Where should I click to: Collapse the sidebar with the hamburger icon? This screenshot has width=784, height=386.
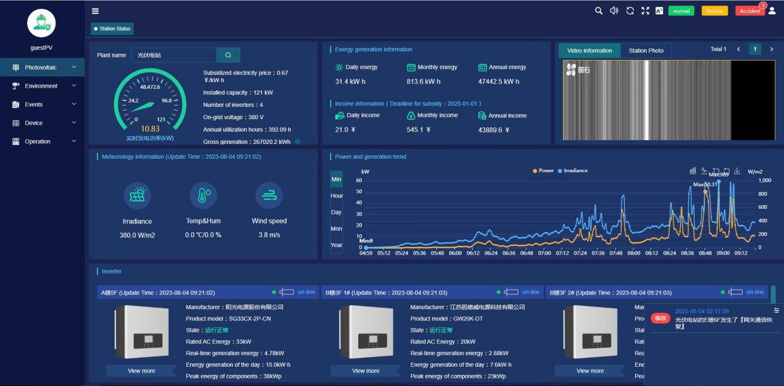[95, 10]
